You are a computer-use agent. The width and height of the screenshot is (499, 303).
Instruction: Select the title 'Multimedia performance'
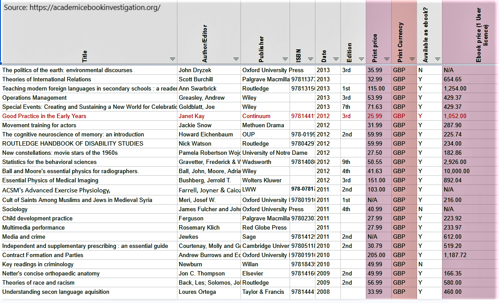click(33, 228)
